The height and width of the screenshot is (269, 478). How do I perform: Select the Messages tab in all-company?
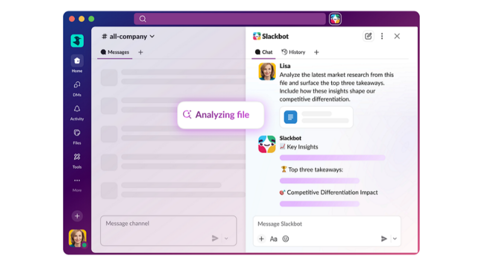(x=115, y=52)
